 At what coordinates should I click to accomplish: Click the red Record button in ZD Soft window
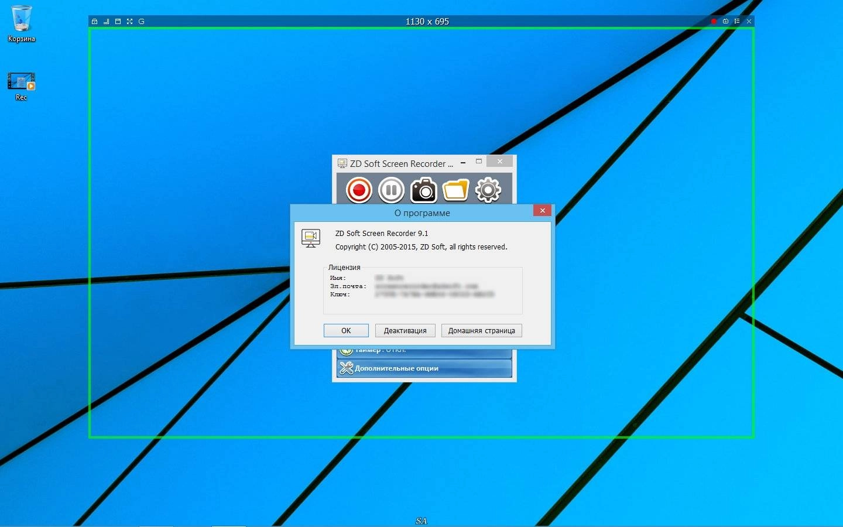[x=359, y=190]
